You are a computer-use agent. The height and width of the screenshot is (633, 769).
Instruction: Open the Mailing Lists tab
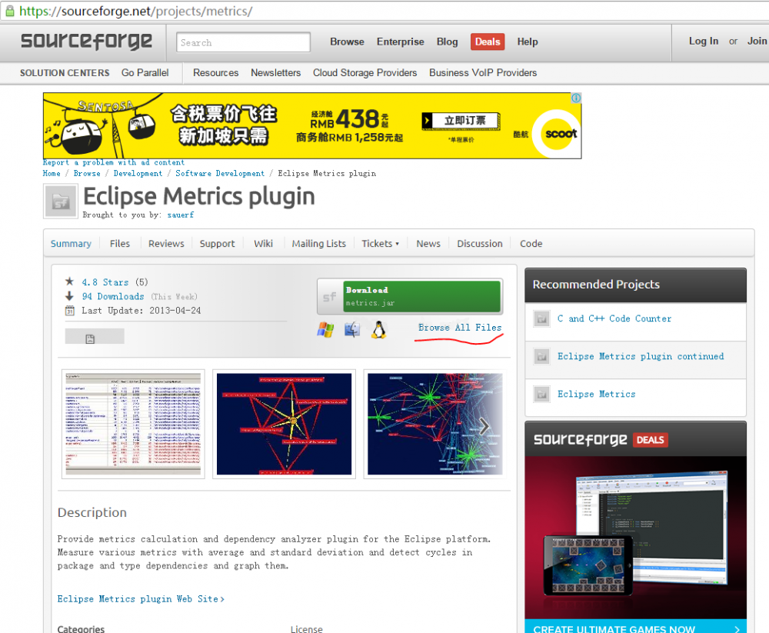319,243
